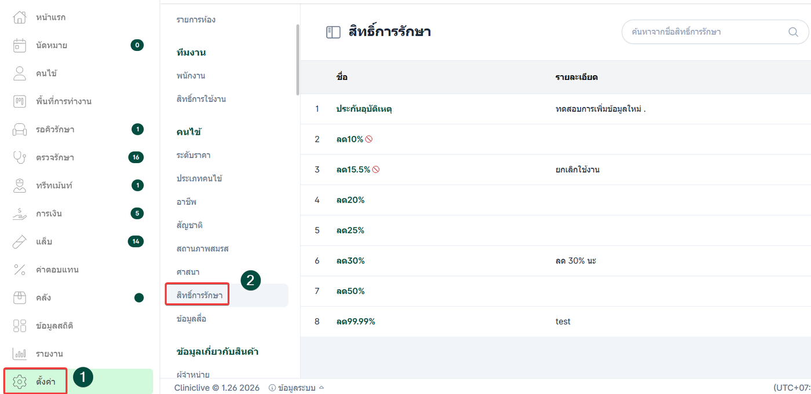Open the calendar icon for นัดหมาย
The image size is (811, 394).
tap(20, 45)
